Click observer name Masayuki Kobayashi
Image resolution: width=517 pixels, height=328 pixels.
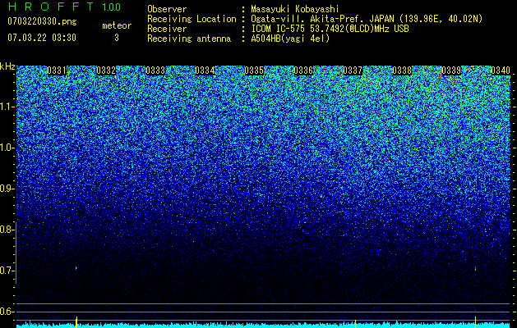pos(295,9)
